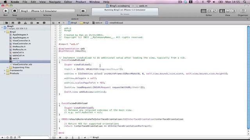Pause program execution in debug bar

pos(60,137)
